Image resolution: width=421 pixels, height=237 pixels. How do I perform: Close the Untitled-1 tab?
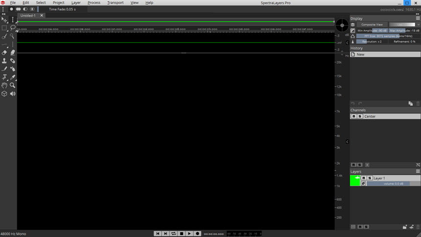[42, 16]
